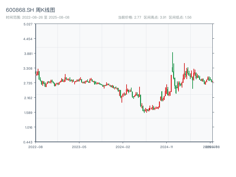Click the 5.027 y-axis label
The height and width of the screenshot is (177, 236).
point(28,24)
